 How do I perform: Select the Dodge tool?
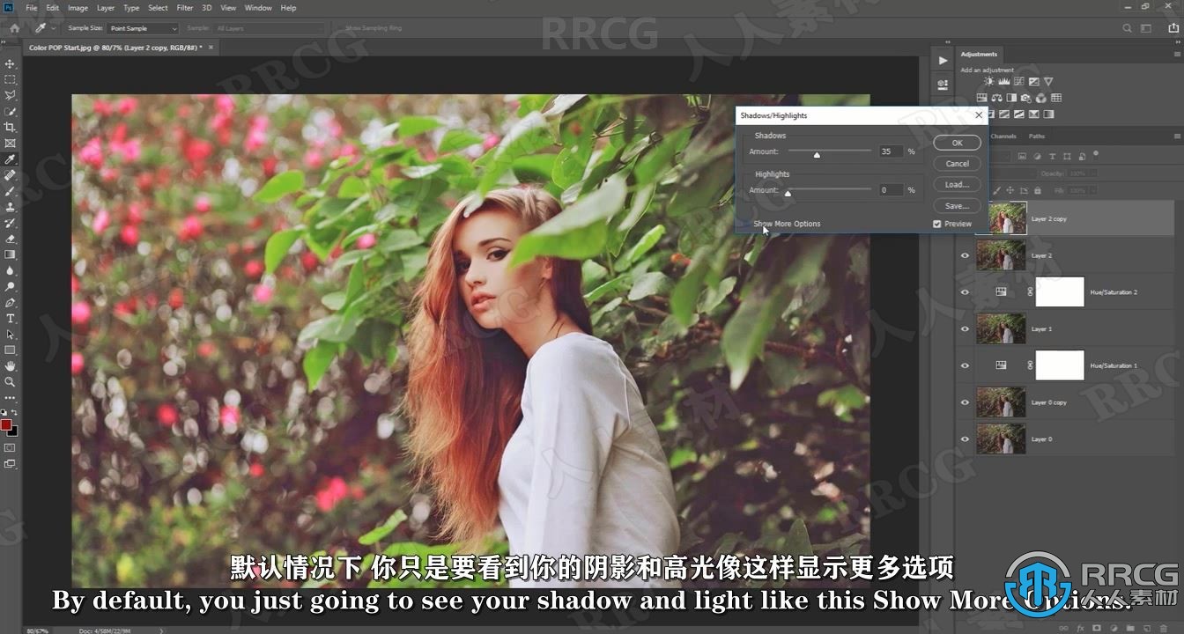point(11,286)
